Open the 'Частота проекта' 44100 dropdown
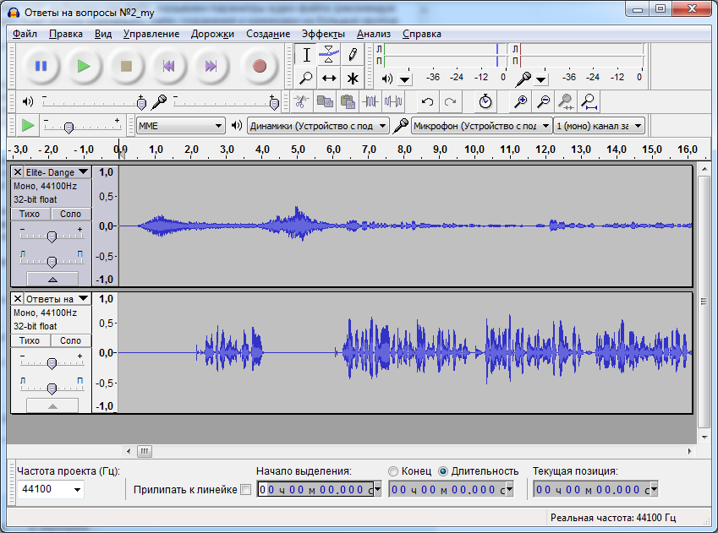718x533 pixels. click(x=51, y=490)
